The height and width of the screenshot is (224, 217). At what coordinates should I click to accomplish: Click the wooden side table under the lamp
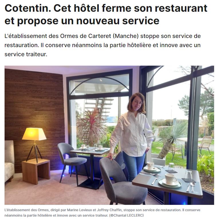point(36,171)
